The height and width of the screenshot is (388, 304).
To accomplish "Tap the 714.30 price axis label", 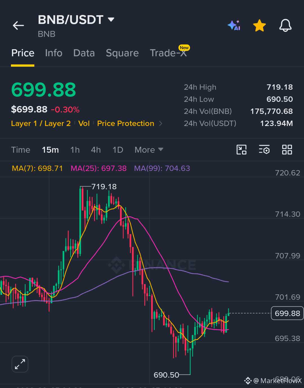I will (x=287, y=214).
